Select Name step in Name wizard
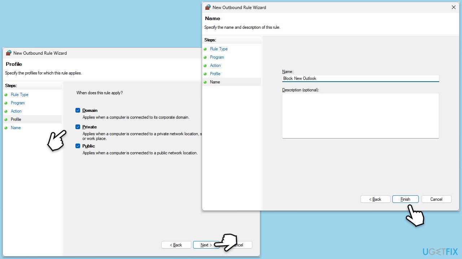 pos(215,82)
